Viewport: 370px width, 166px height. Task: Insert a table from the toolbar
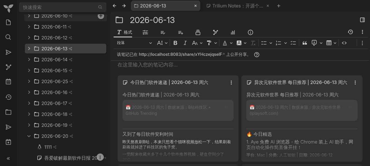click(329, 43)
